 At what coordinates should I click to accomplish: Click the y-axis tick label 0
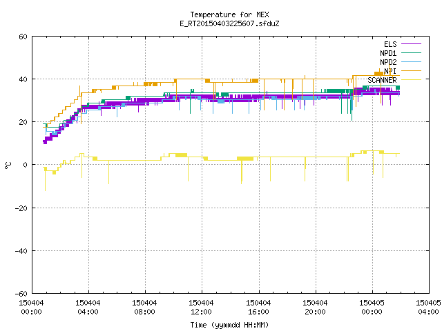click(x=26, y=165)
